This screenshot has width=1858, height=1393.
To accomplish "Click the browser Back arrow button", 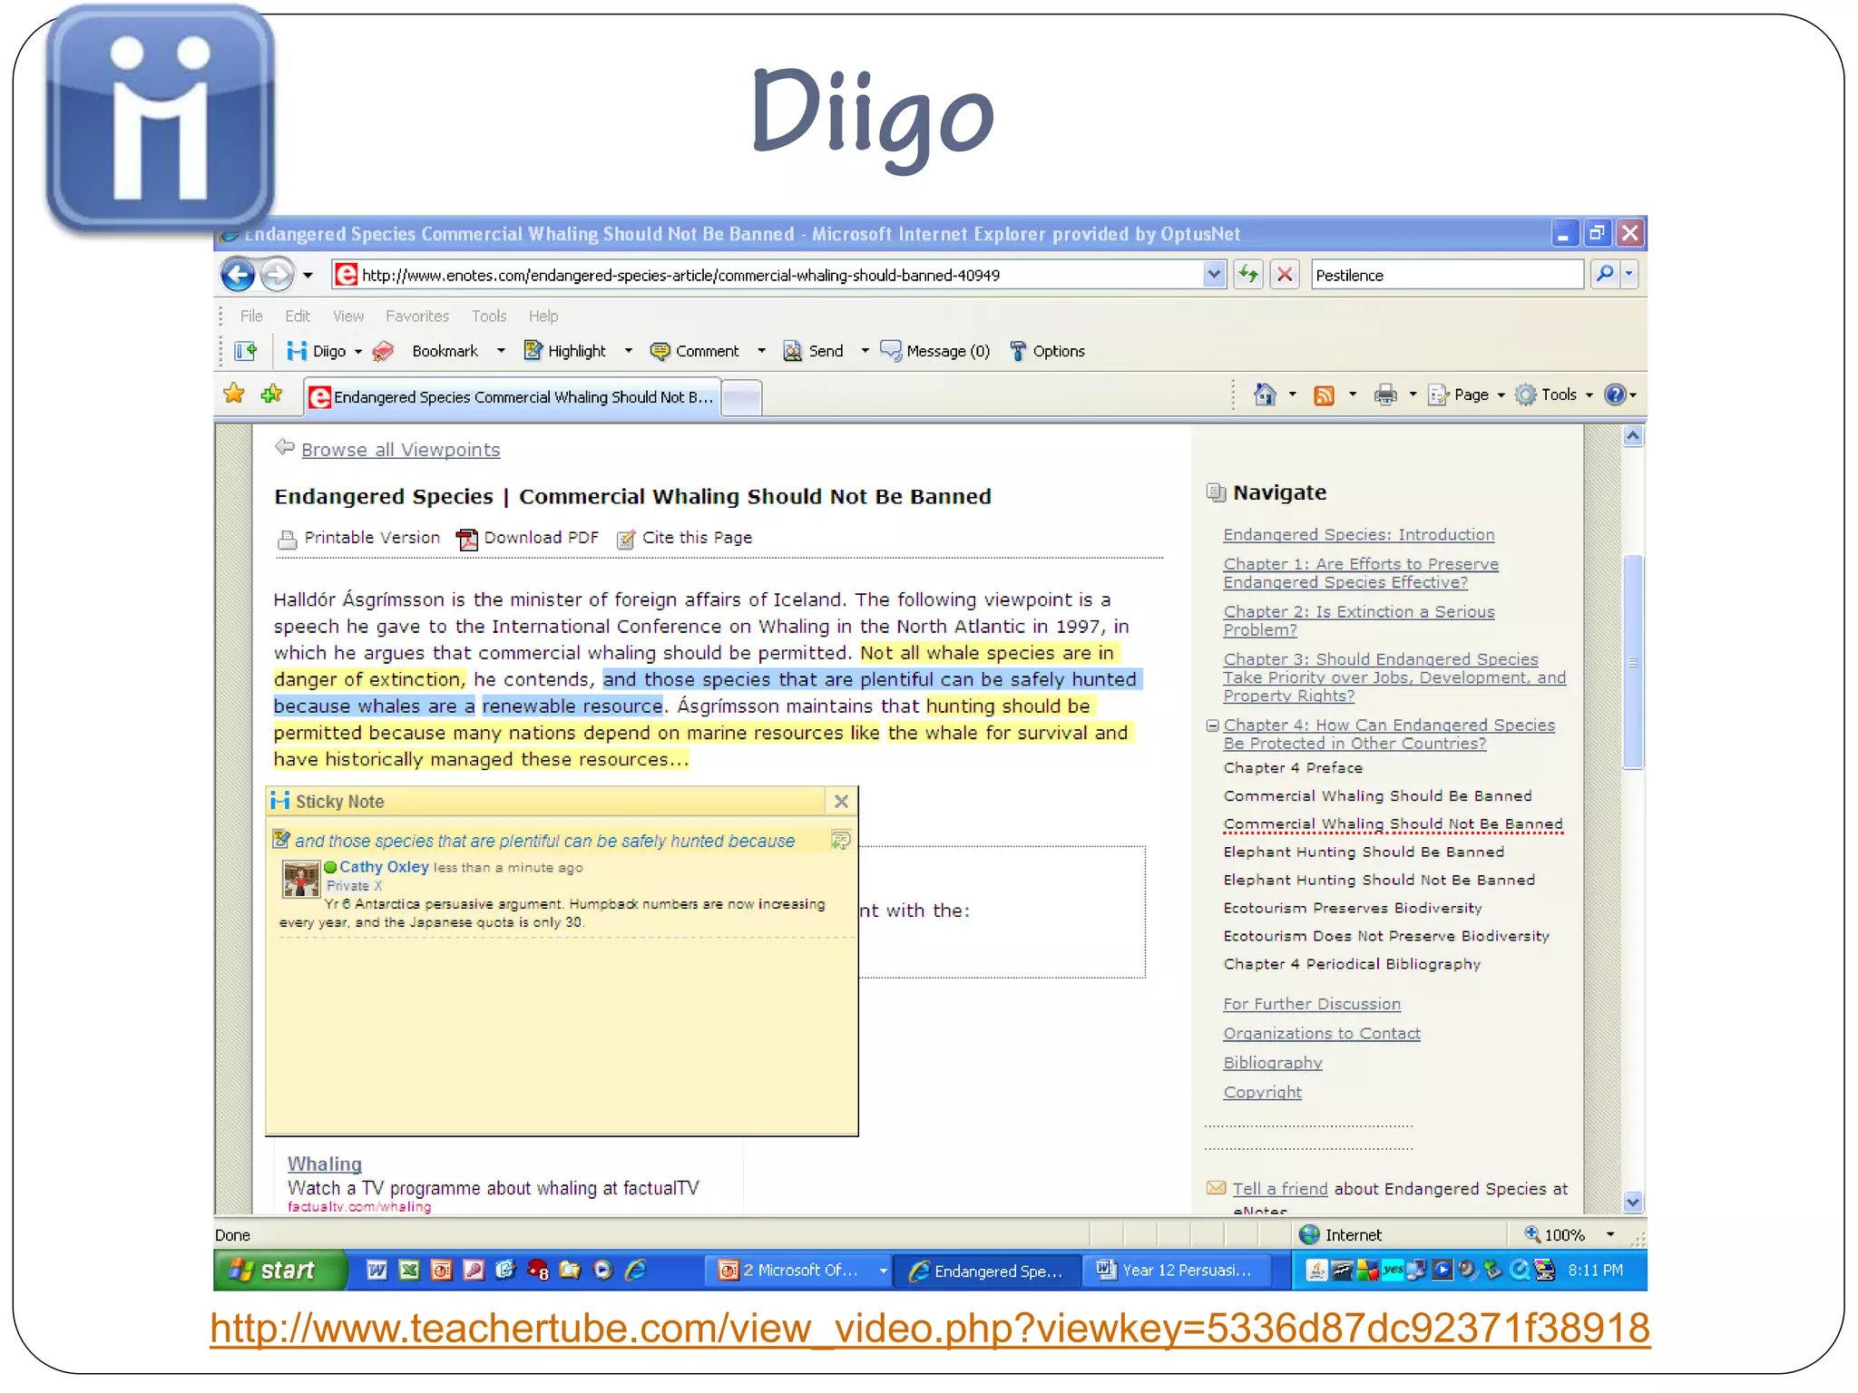I will (239, 275).
